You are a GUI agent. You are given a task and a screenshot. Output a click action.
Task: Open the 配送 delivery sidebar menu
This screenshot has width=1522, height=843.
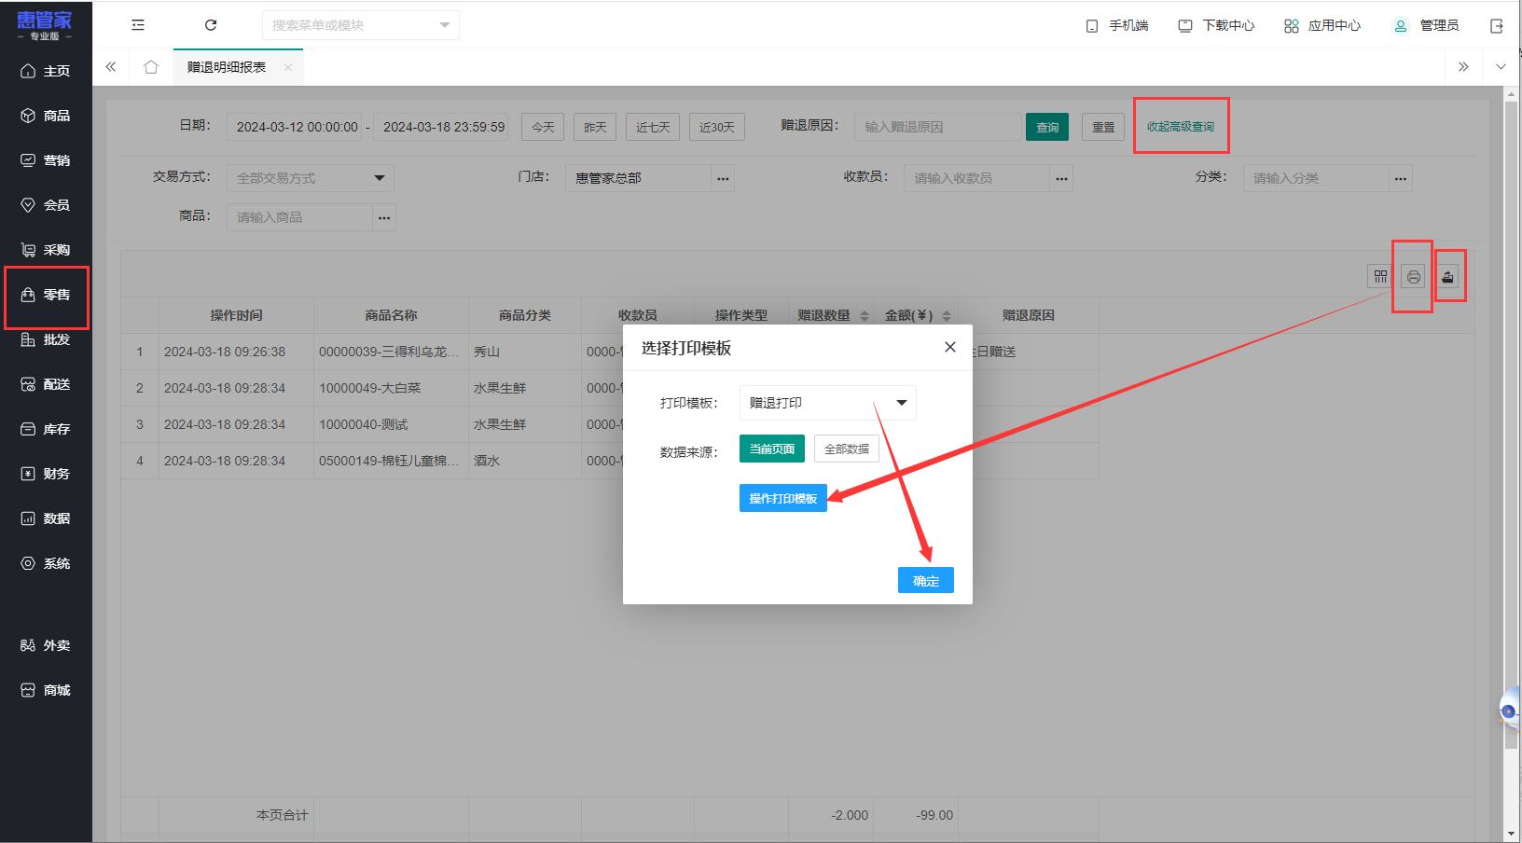click(46, 384)
